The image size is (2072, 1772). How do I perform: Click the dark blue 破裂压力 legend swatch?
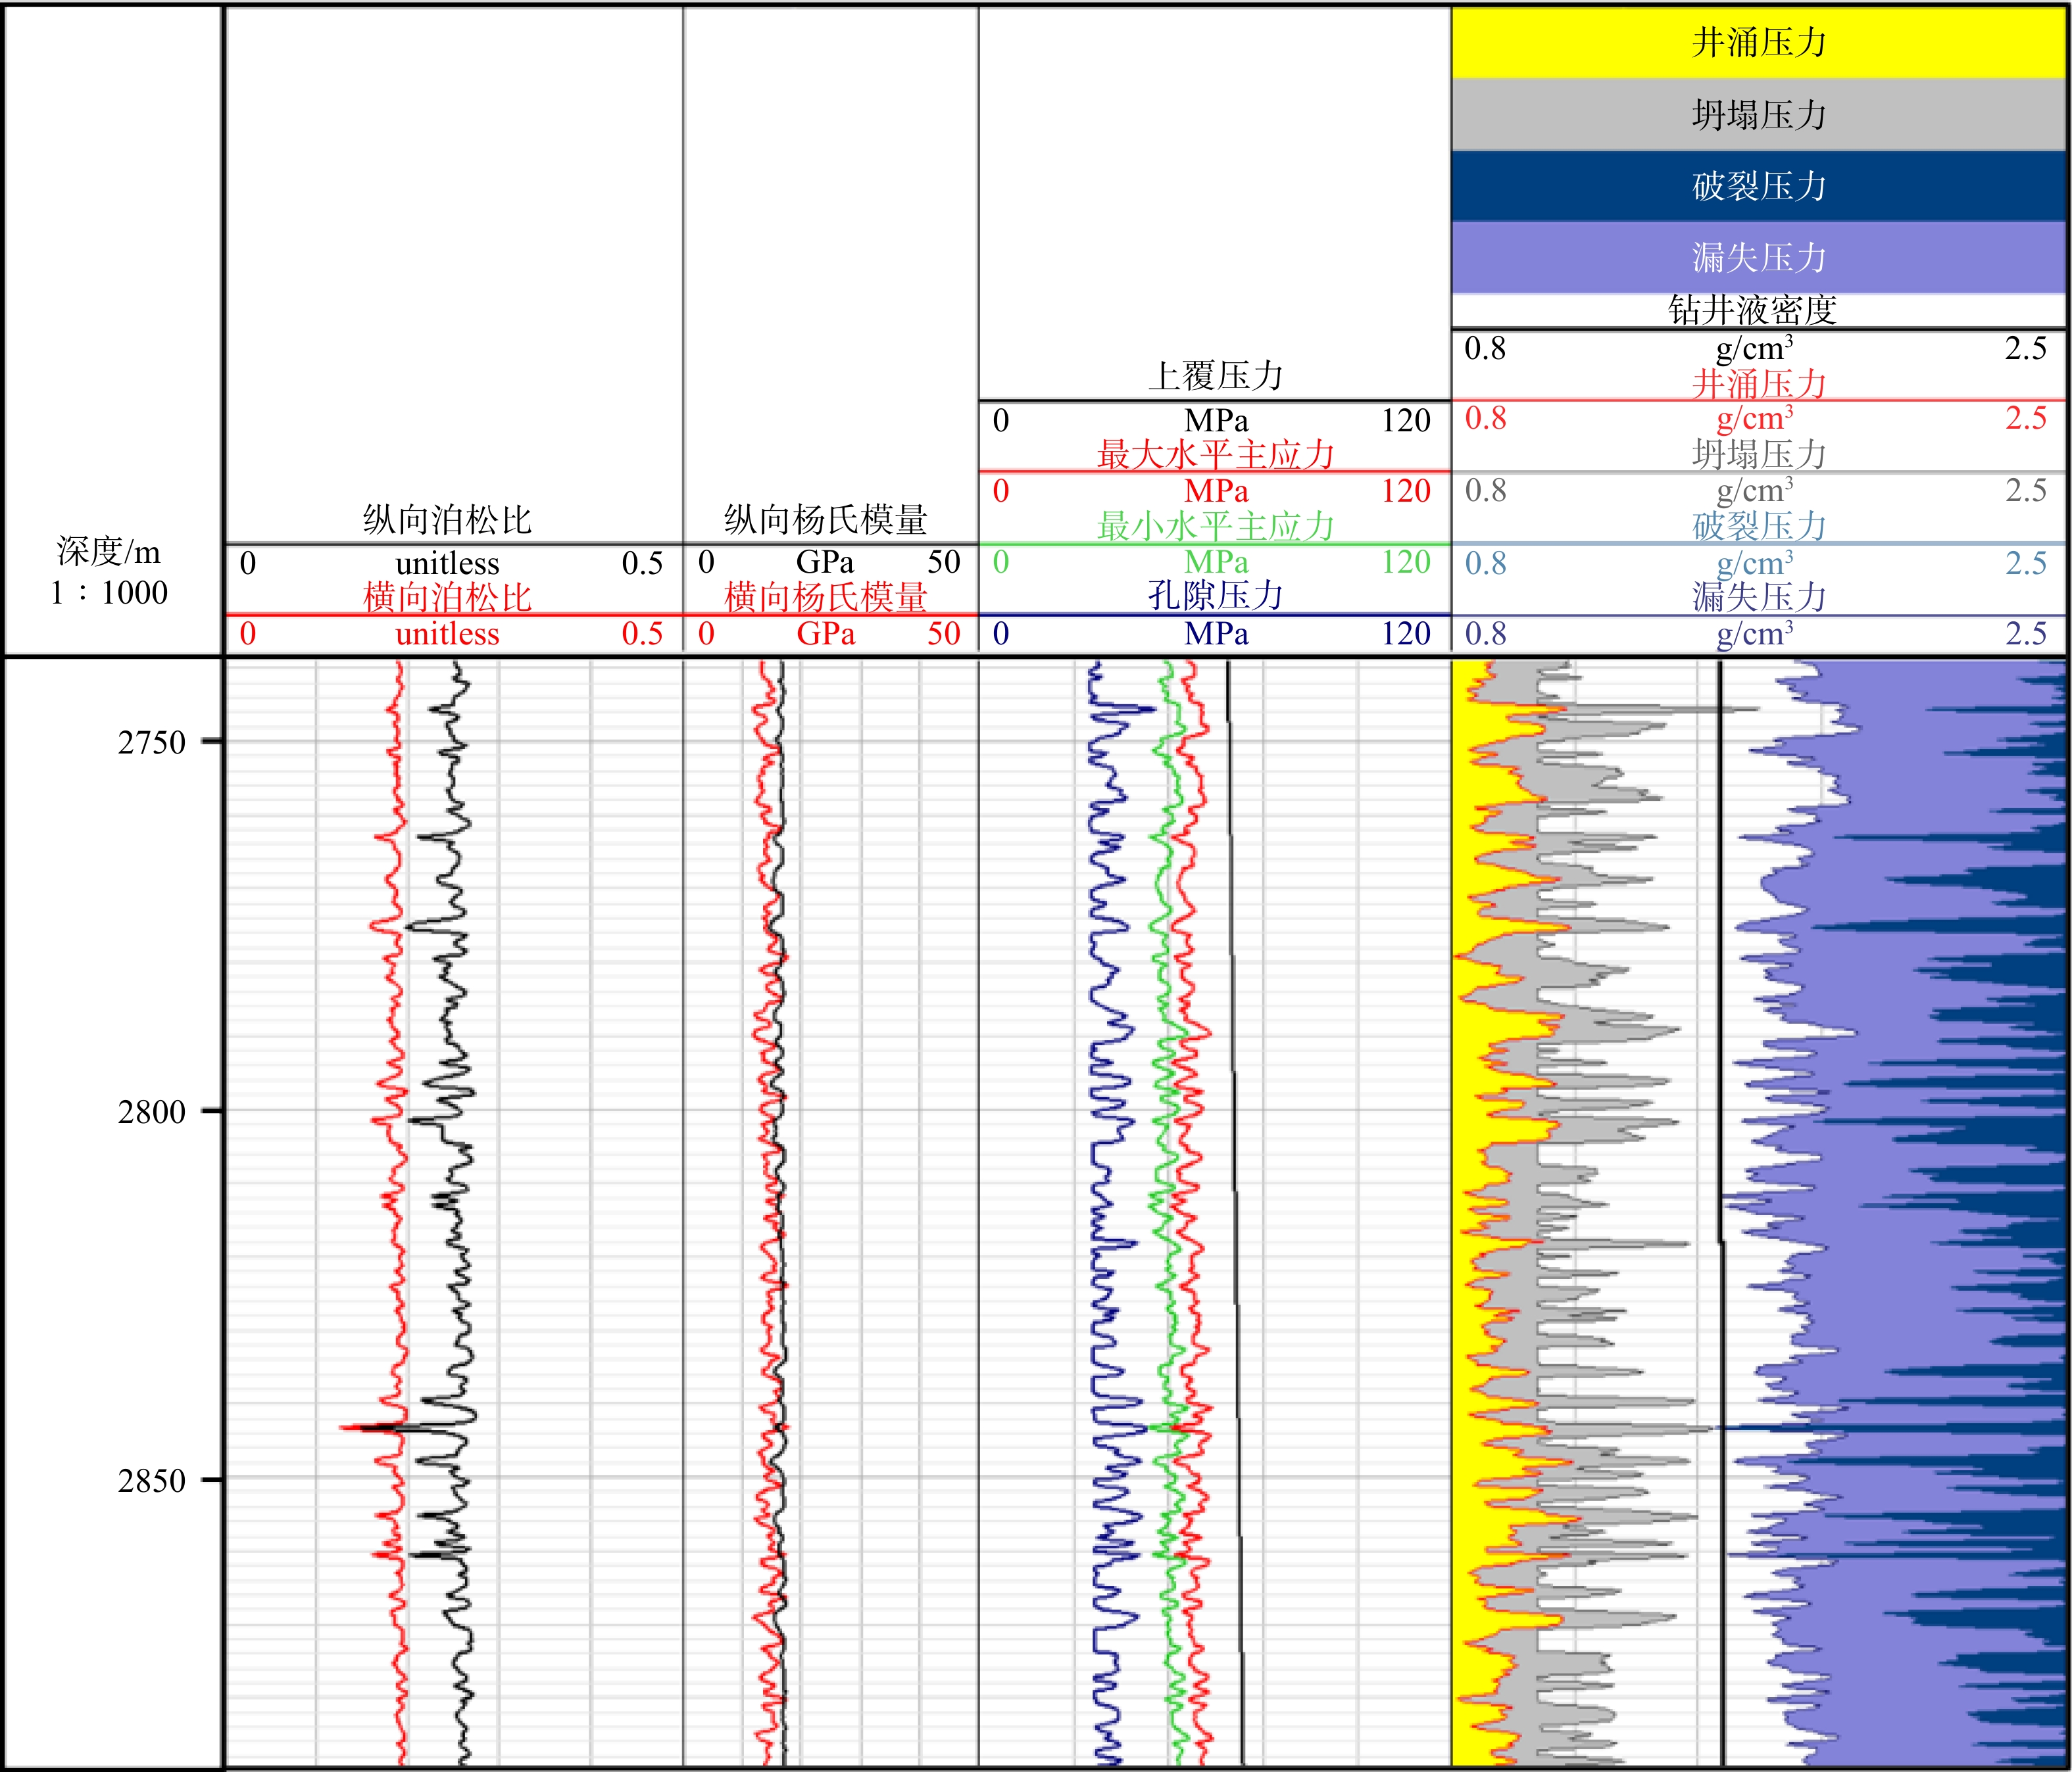pyautogui.click(x=1758, y=186)
